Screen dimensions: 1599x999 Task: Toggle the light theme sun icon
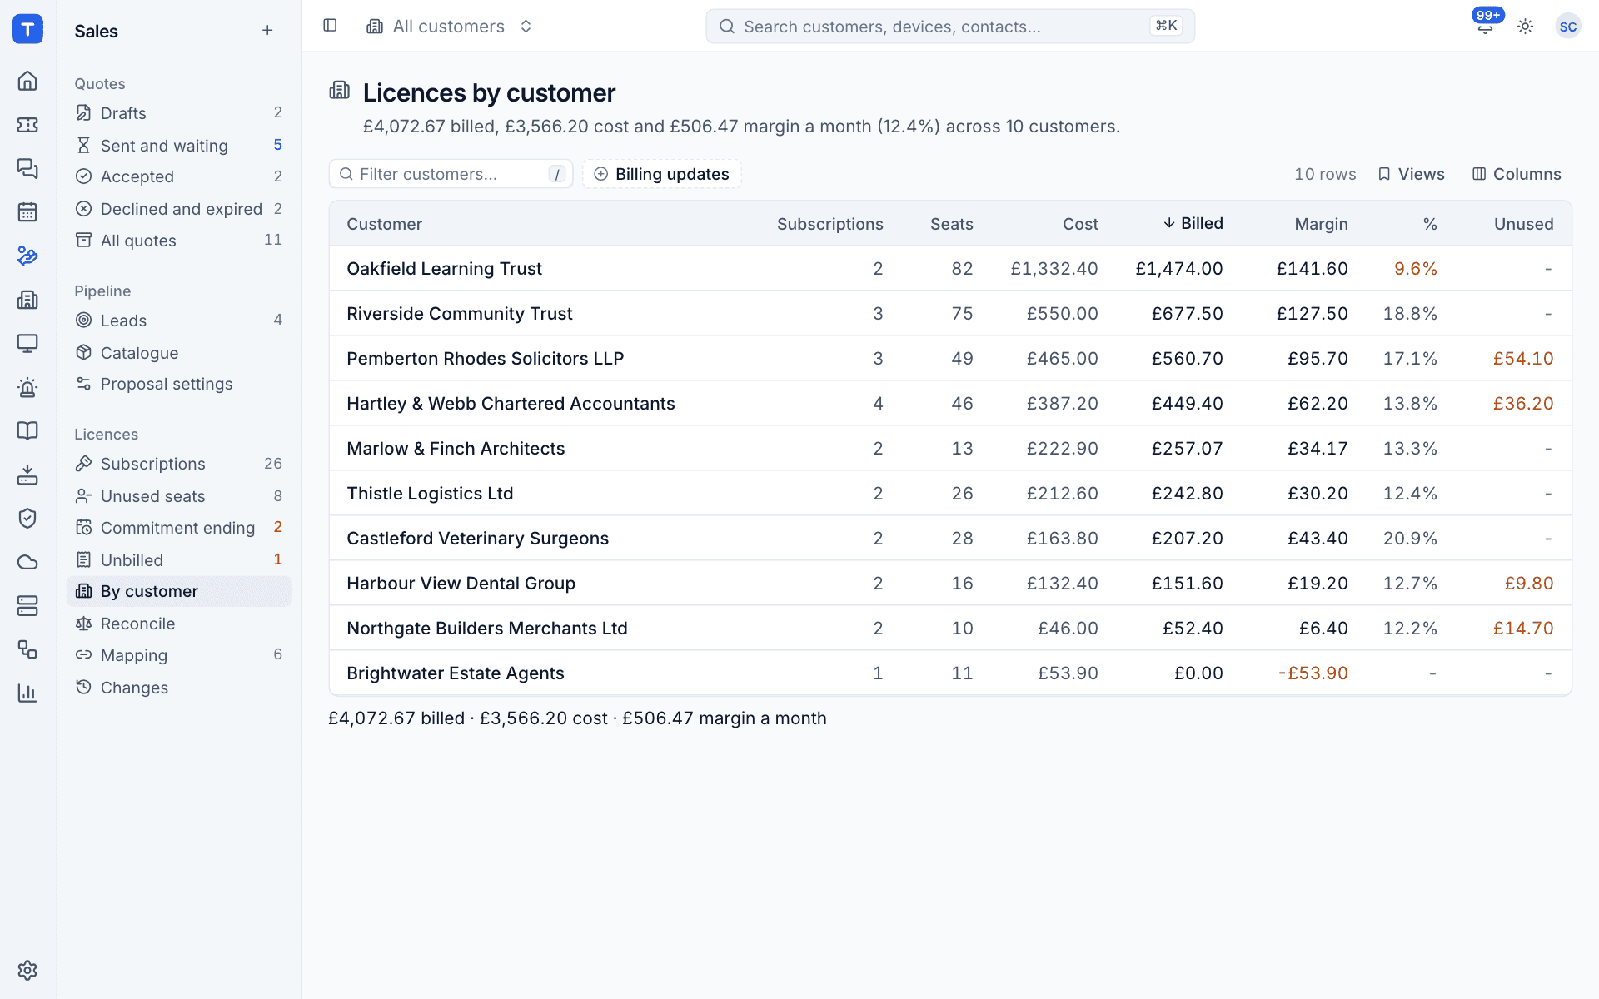pyautogui.click(x=1526, y=27)
